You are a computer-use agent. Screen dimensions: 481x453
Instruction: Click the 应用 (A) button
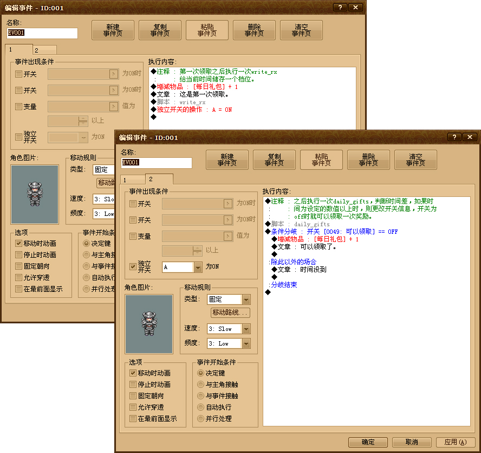click(456, 442)
